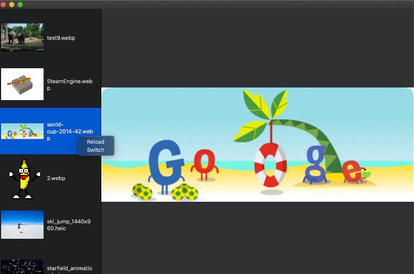Click the 2.webp filename label

(x=56, y=178)
